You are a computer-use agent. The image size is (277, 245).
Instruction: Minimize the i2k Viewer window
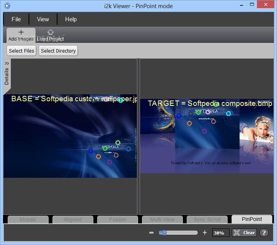tap(242, 5)
